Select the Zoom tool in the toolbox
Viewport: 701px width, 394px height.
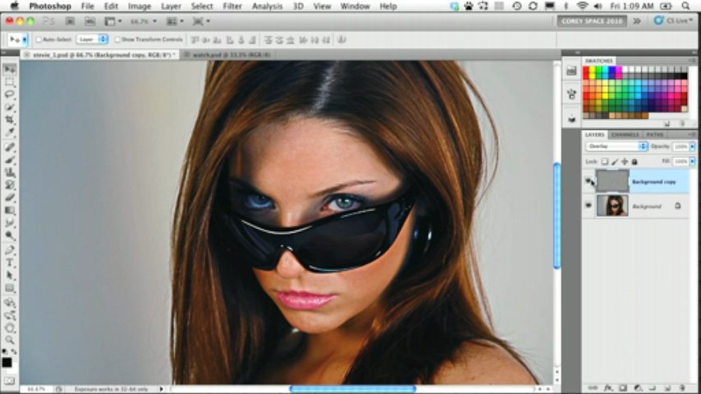pyautogui.click(x=10, y=340)
